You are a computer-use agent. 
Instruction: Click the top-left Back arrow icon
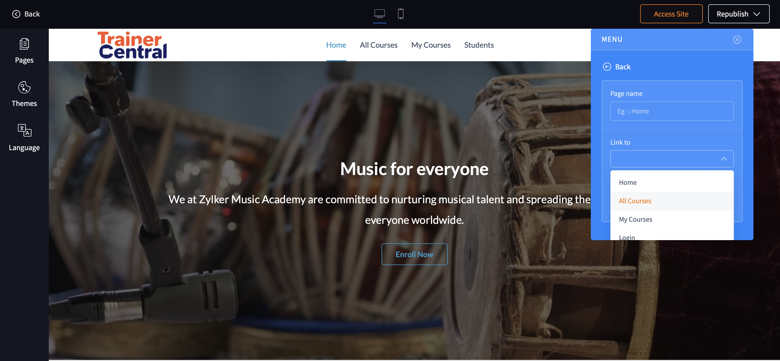(16, 14)
